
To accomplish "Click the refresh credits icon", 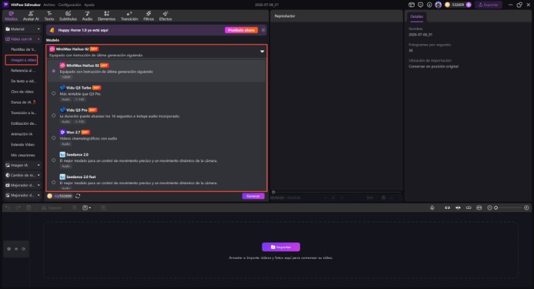I will (x=77, y=196).
